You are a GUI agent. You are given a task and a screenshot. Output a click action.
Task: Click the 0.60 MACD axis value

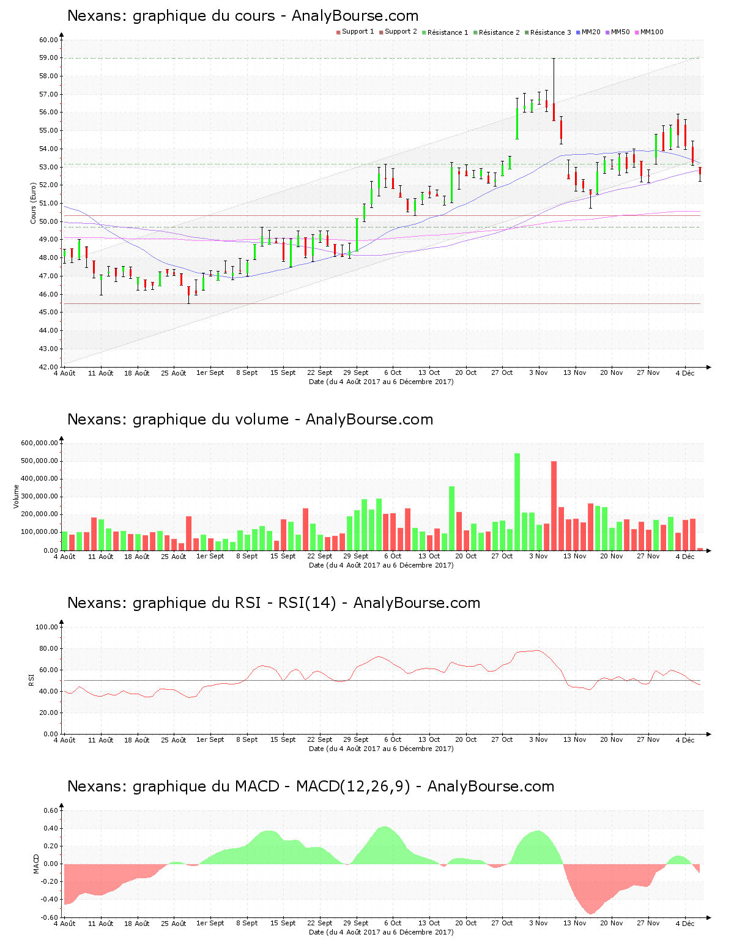[51, 810]
